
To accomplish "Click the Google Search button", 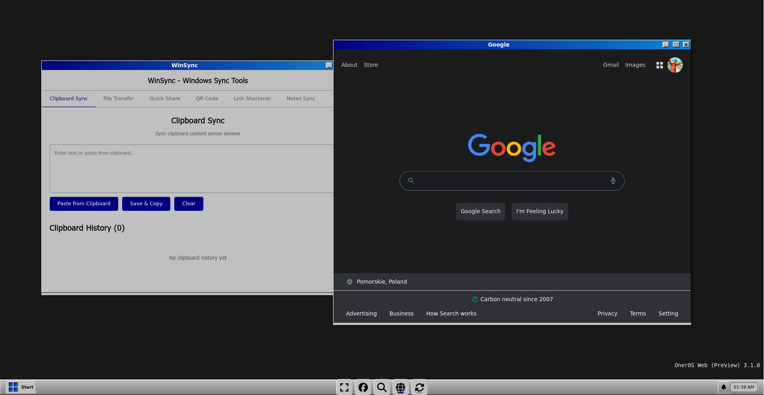I will (x=481, y=212).
